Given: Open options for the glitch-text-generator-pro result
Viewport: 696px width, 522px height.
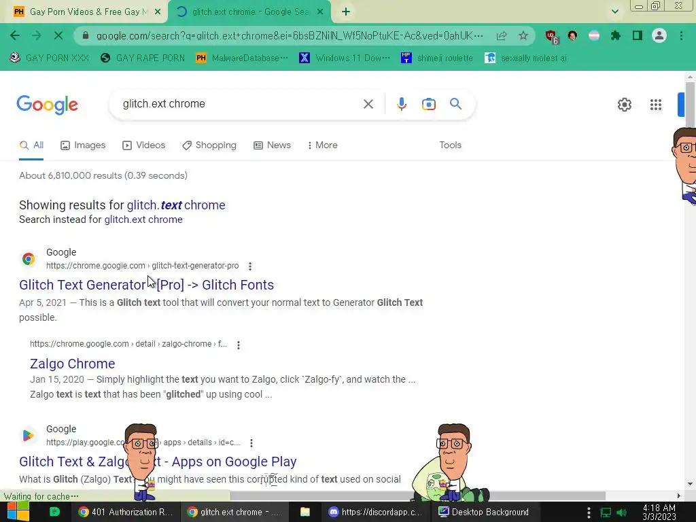Looking at the screenshot, I should point(250,266).
